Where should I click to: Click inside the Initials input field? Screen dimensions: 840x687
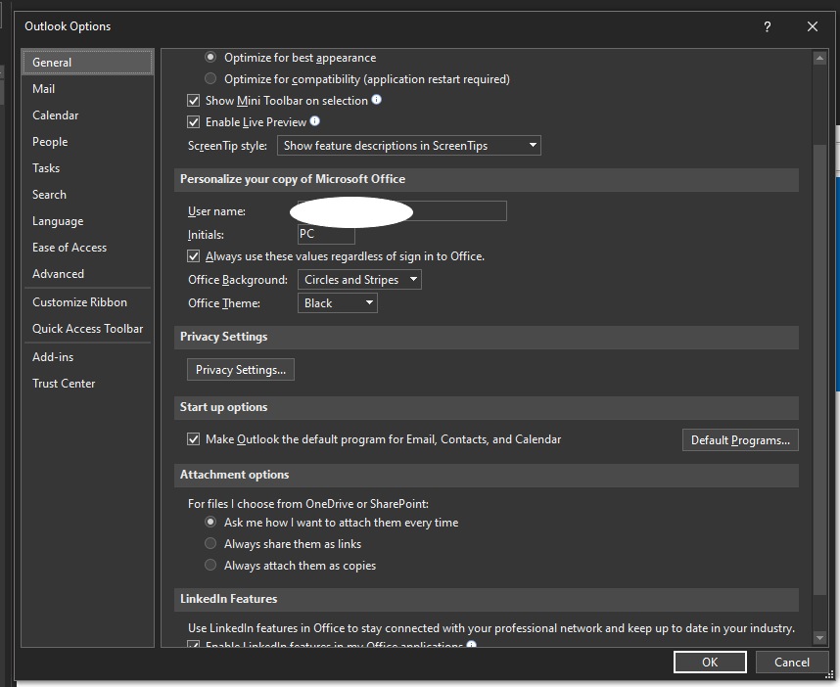tap(325, 234)
